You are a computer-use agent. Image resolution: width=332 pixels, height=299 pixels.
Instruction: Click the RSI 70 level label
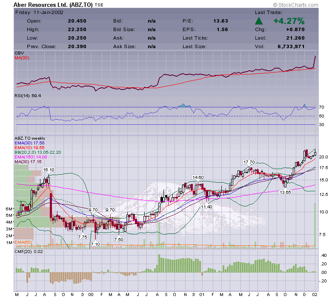(x=321, y=107)
